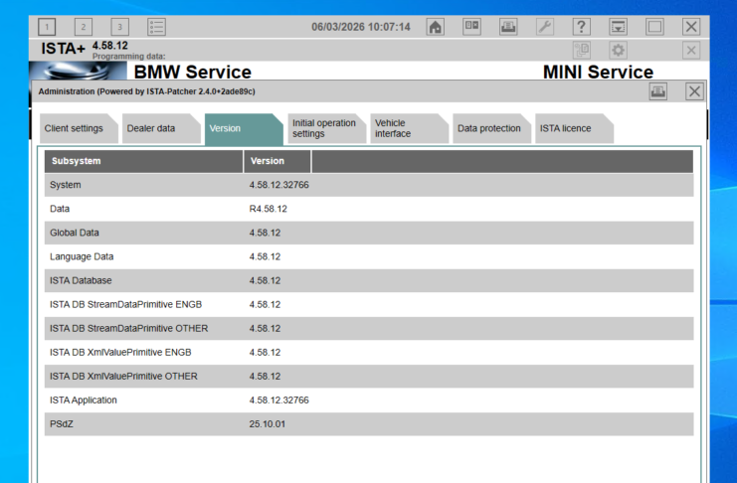
Task: Select the System row
Action: pos(369,185)
